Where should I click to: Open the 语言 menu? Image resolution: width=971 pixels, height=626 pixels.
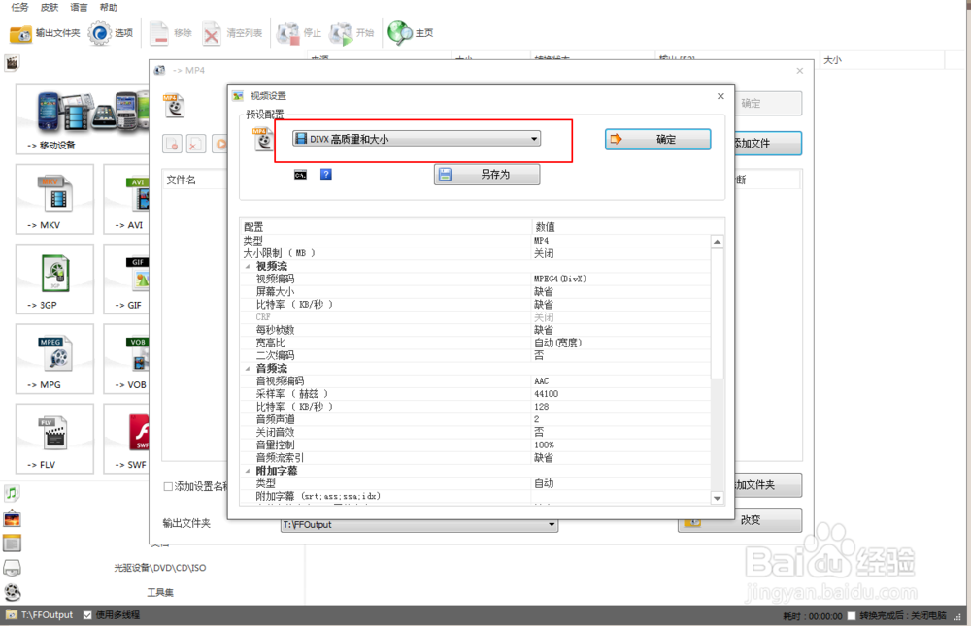coord(79,8)
